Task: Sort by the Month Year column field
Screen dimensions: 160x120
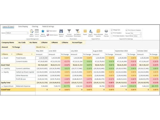Action: tap(43, 47)
